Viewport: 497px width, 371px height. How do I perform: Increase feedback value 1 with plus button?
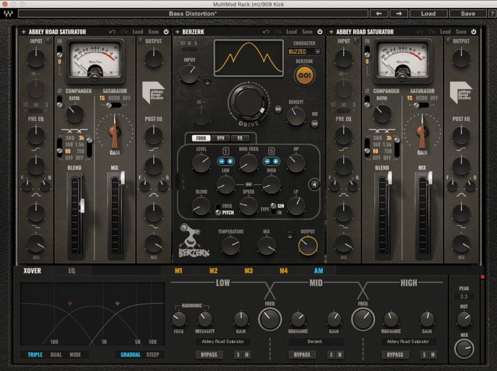click(x=230, y=161)
